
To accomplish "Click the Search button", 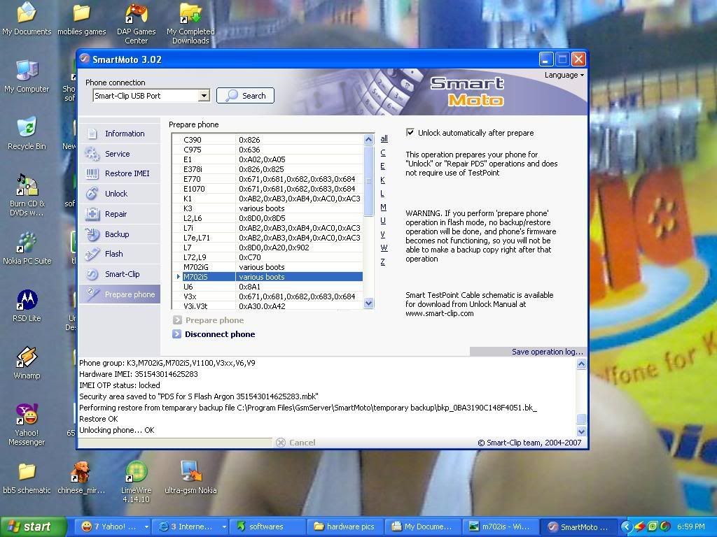I will pyautogui.click(x=245, y=95).
